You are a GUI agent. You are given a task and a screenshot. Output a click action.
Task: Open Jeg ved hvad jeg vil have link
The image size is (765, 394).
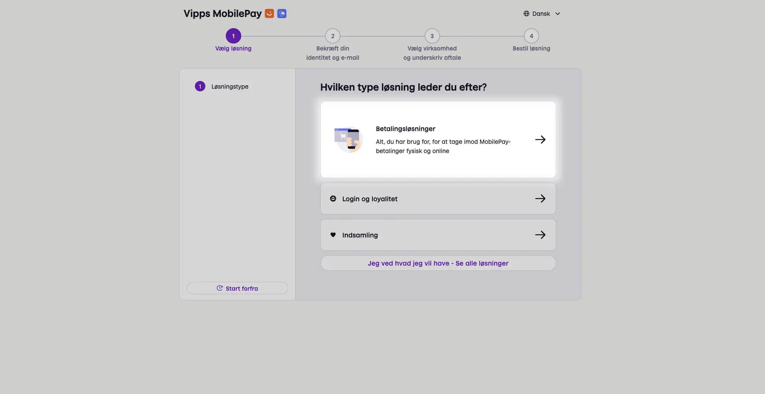click(x=438, y=263)
